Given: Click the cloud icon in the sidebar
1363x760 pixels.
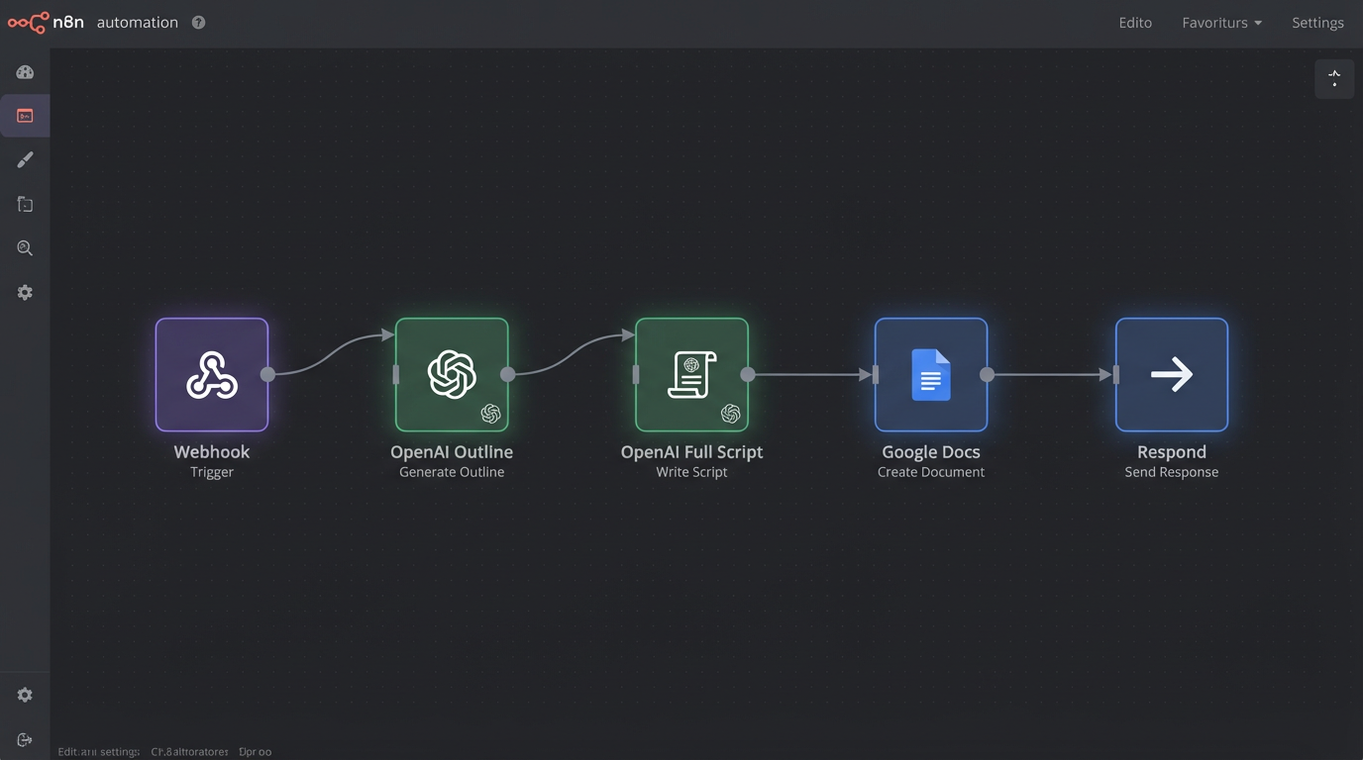Looking at the screenshot, I should (x=24, y=71).
